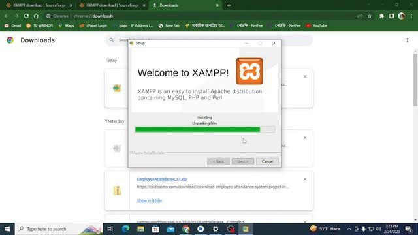The height and width of the screenshot is (235, 418).
Task: Open File Explorer from taskbar
Action: [x=140, y=229]
